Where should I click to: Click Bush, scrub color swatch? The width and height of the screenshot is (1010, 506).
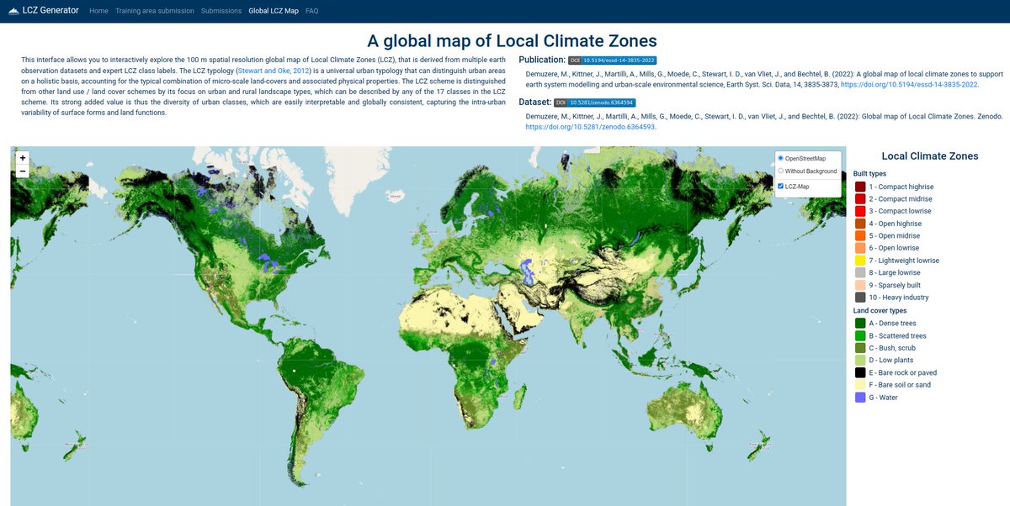tap(860, 348)
